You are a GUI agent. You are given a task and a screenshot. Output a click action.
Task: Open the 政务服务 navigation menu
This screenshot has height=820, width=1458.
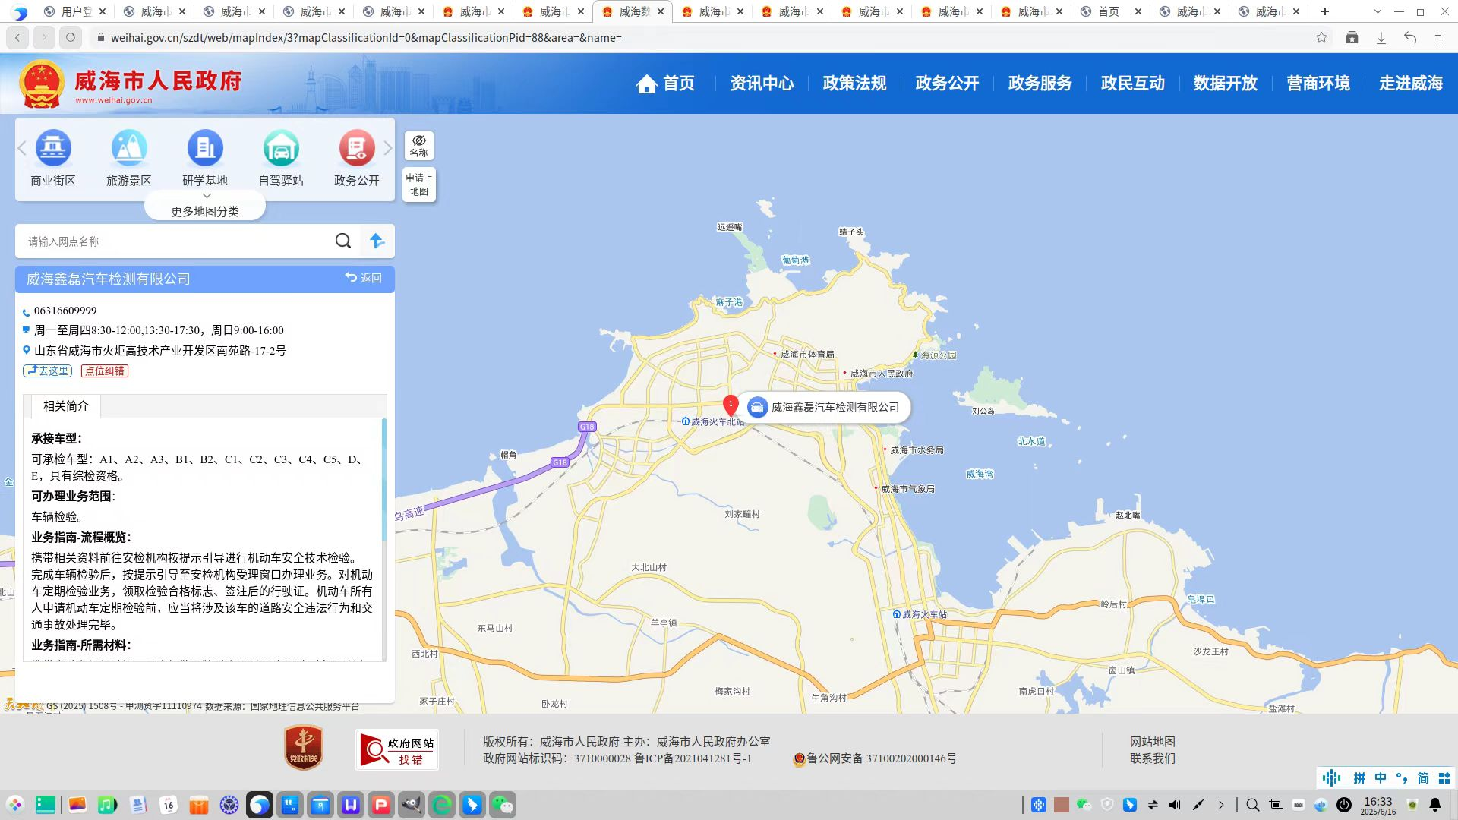pyautogui.click(x=1040, y=84)
